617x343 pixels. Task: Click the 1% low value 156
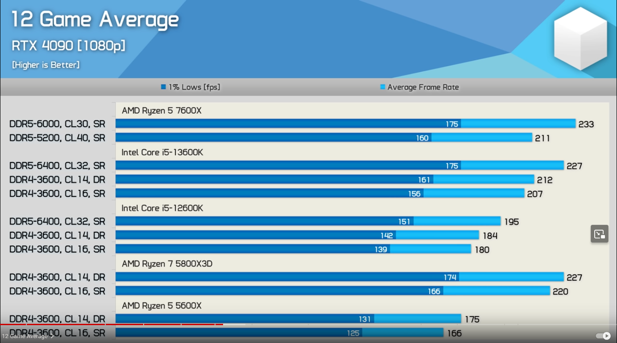[x=414, y=194]
